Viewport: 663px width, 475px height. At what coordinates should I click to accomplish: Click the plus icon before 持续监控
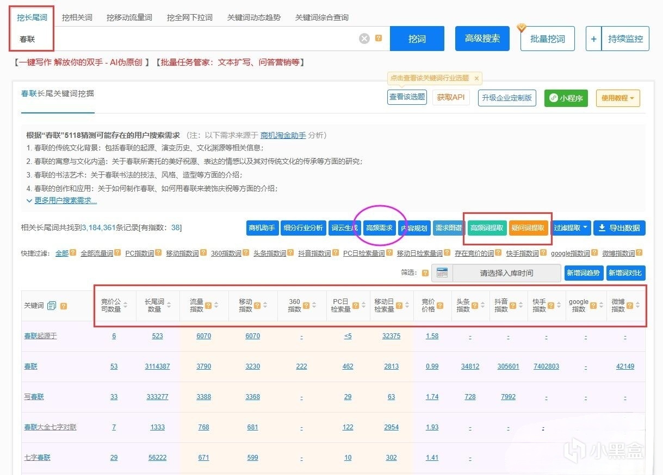pos(593,39)
